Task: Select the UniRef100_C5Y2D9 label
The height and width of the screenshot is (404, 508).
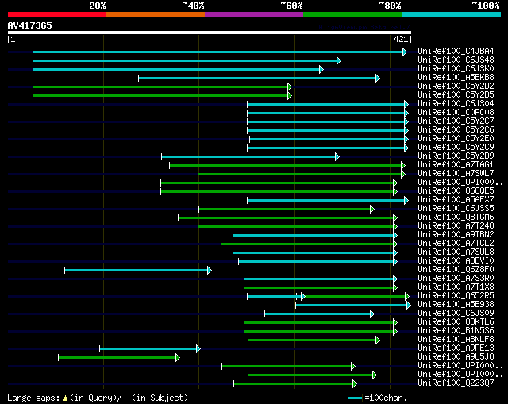Action: pyautogui.click(x=456, y=156)
